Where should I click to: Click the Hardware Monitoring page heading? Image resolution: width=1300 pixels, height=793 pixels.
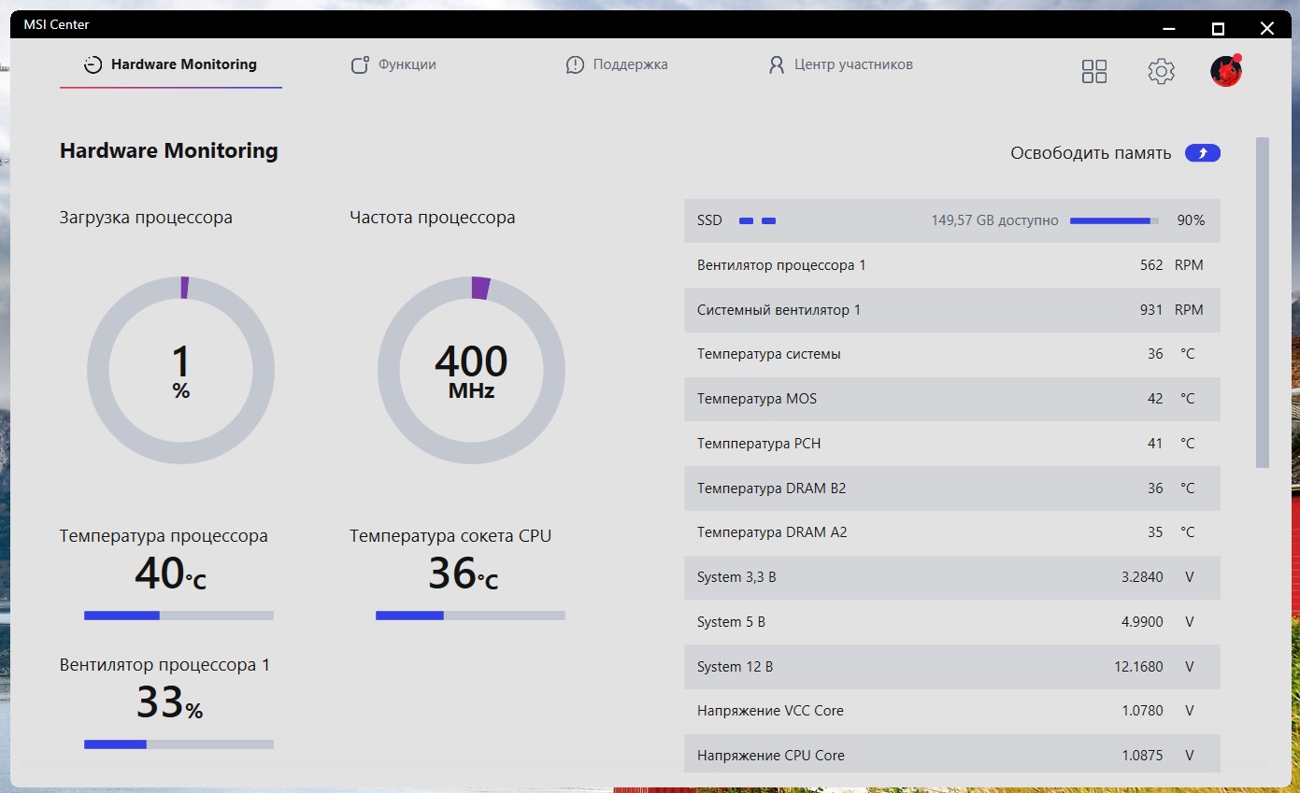169,150
